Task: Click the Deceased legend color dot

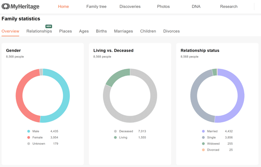Action: click(x=115, y=131)
